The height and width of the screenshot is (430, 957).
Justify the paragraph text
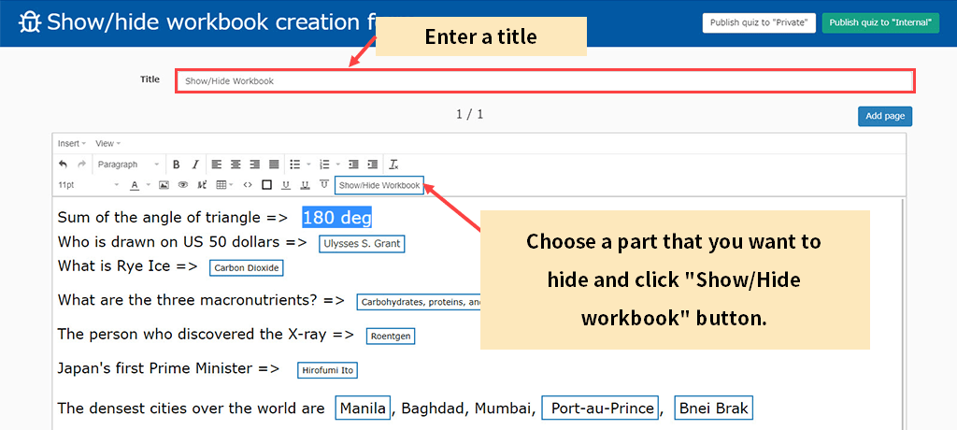pyautogui.click(x=274, y=165)
